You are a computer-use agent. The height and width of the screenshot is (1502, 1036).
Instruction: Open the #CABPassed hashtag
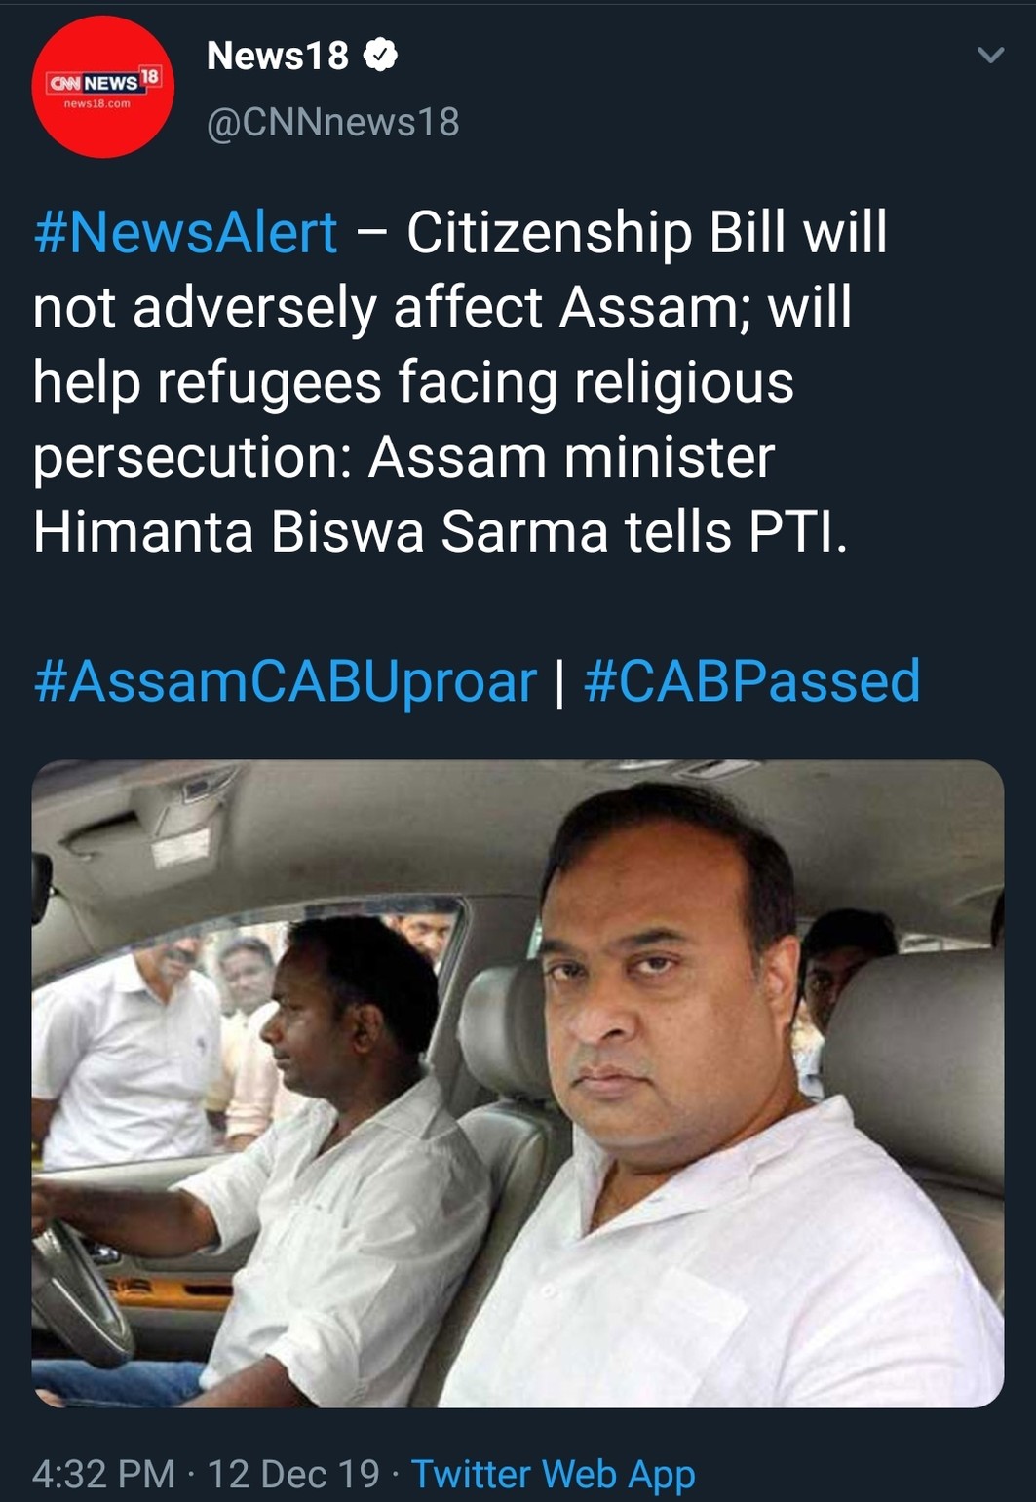[x=751, y=680]
